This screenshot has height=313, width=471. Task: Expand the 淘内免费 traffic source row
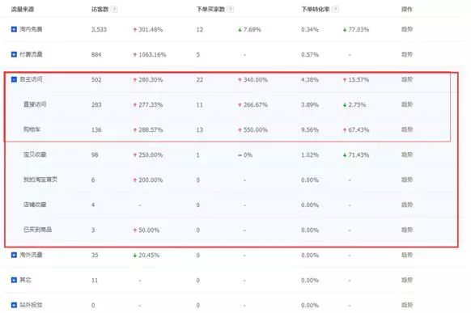[14, 29]
